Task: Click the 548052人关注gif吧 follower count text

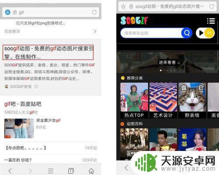Action: [x=21, y=112]
